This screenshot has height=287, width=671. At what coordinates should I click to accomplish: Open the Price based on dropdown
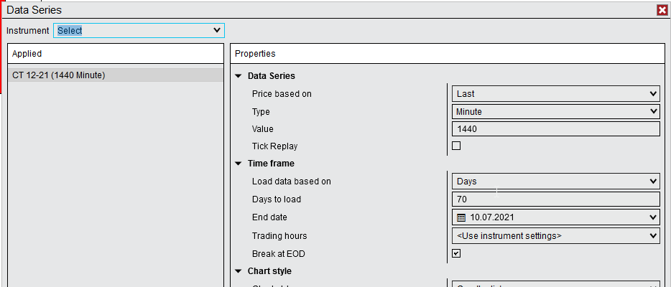[x=556, y=93]
